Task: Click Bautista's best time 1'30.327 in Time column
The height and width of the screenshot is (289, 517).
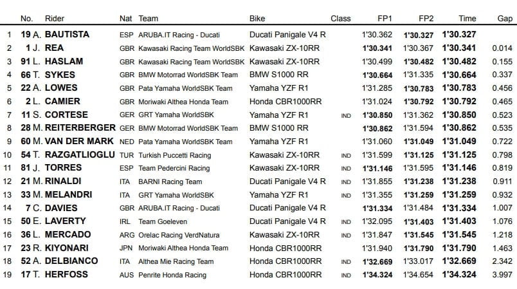Action: 459,34
